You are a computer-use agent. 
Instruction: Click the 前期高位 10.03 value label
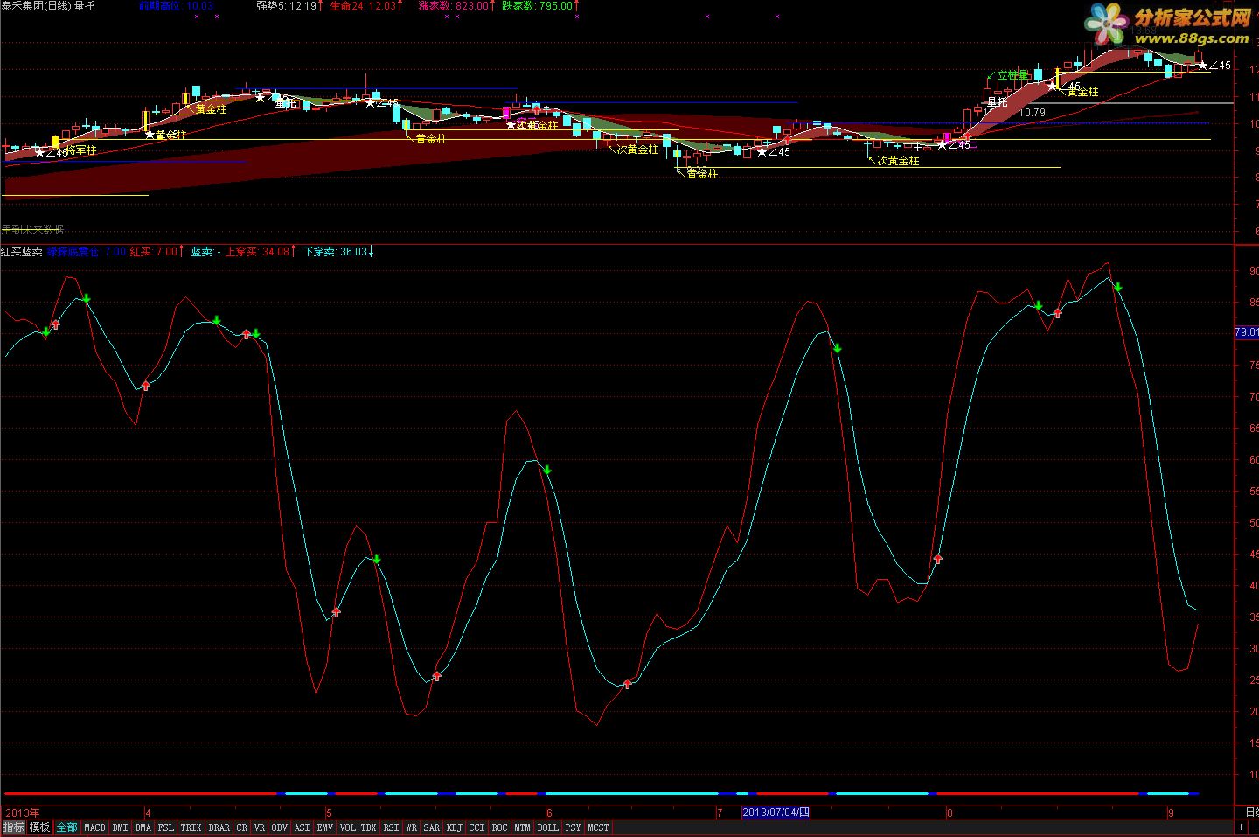point(177,6)
